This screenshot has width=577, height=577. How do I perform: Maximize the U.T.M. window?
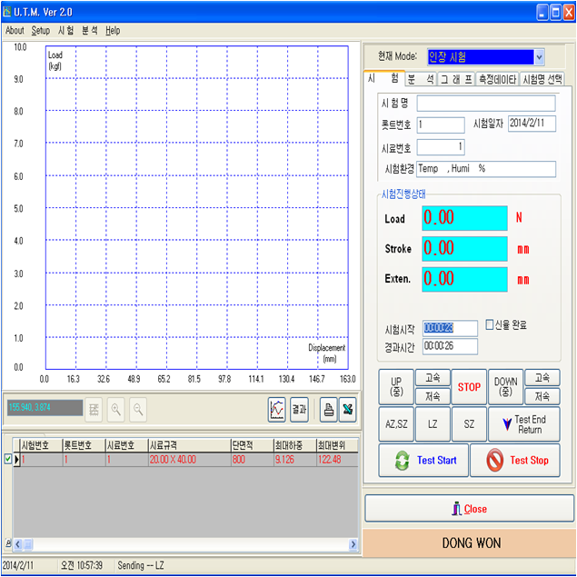coord(555,13)
